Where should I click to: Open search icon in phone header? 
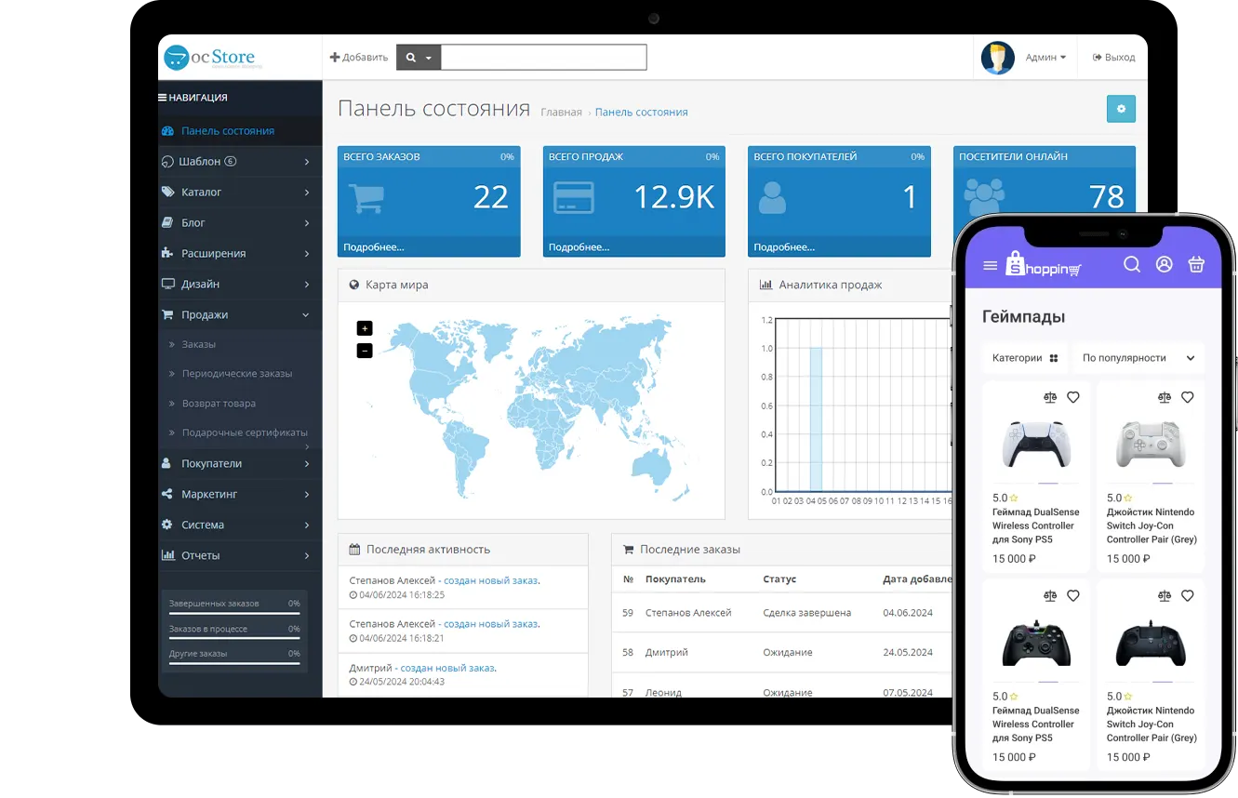(x=1132, y=264)
